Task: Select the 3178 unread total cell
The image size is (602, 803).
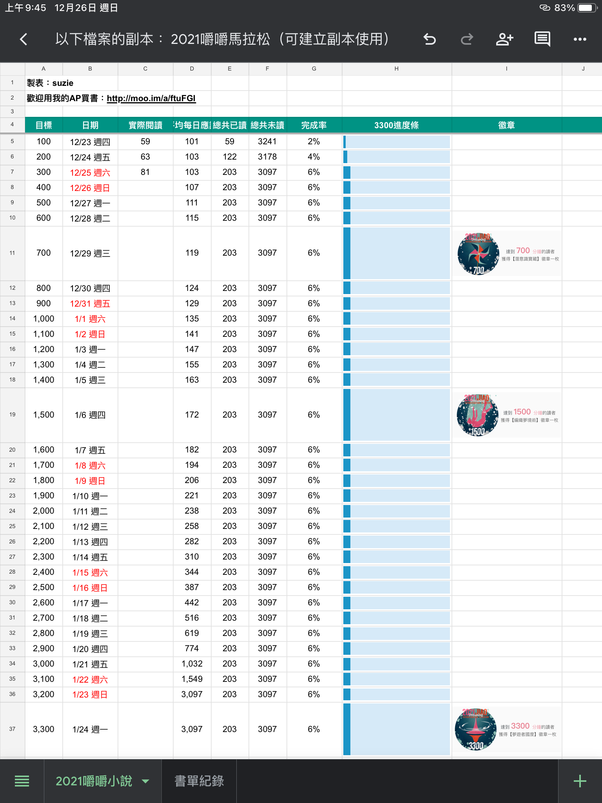Action: click(267, 157)
